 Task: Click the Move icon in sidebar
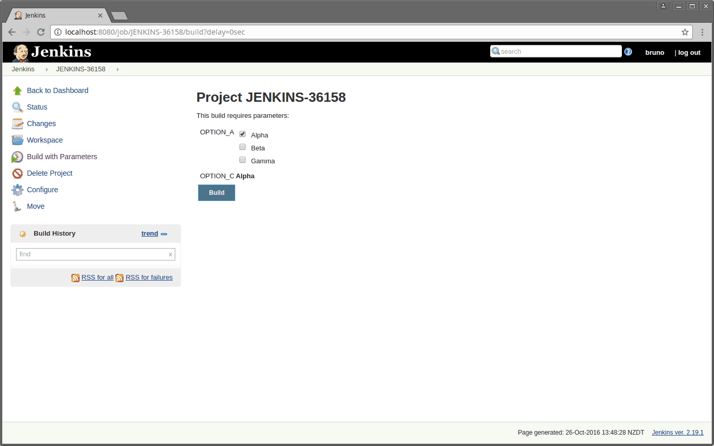[17, 206]
